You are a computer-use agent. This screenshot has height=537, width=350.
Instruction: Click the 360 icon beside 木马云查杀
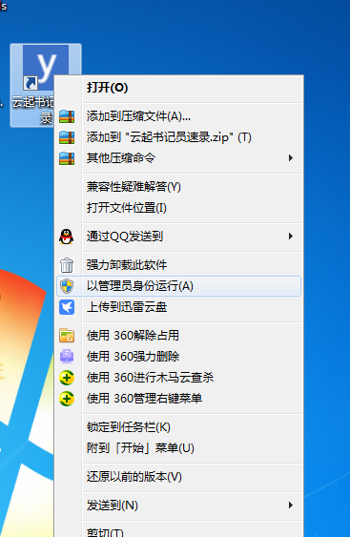pos(67,378)
